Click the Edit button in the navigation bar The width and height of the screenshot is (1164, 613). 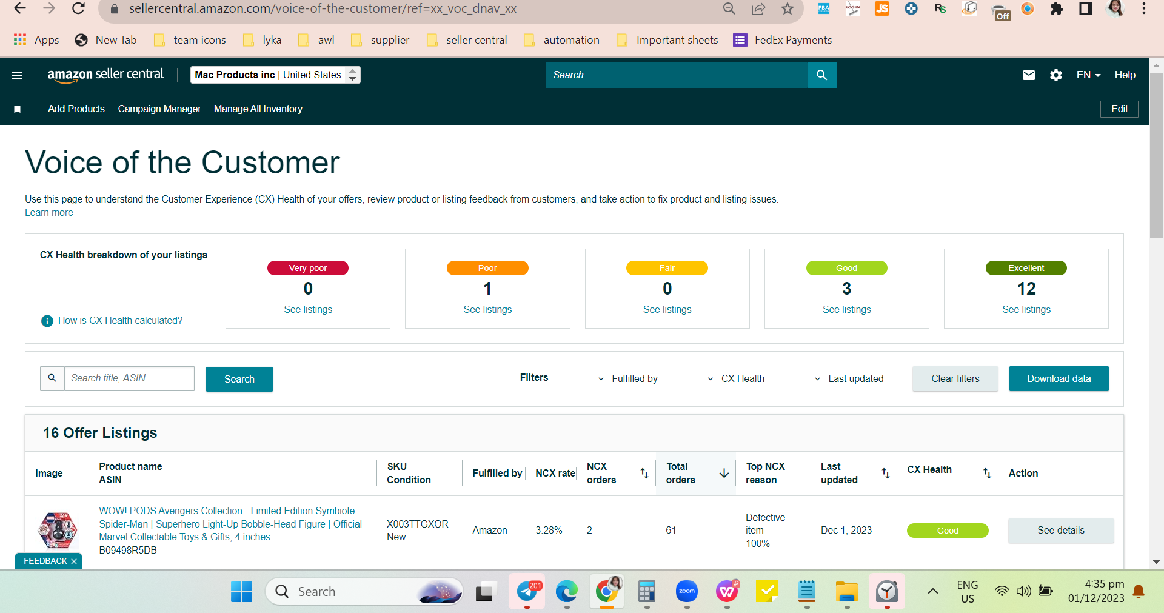1119,109
